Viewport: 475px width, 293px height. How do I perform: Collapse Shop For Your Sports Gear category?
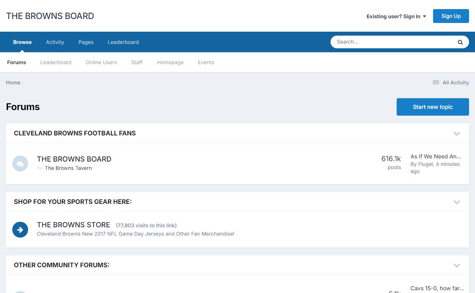(x=457, y=202)
